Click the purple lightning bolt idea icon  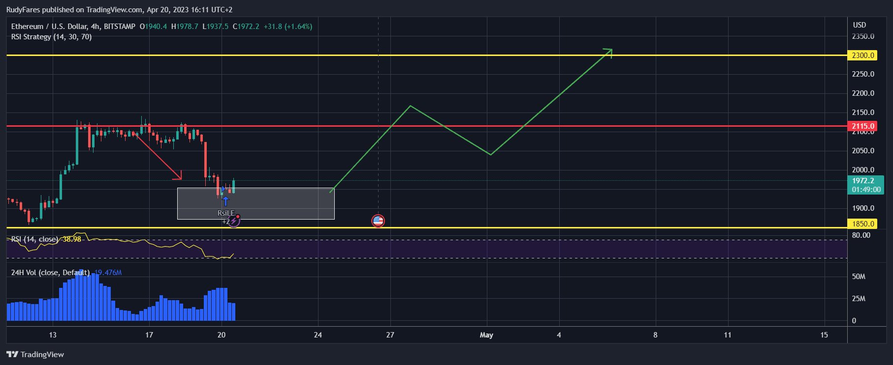point(234,221)
